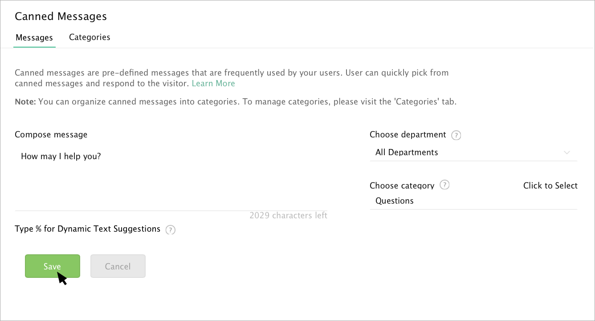Switch to the Messages tab
Screen dimensions: 595x321
click(x=34, y=38)
